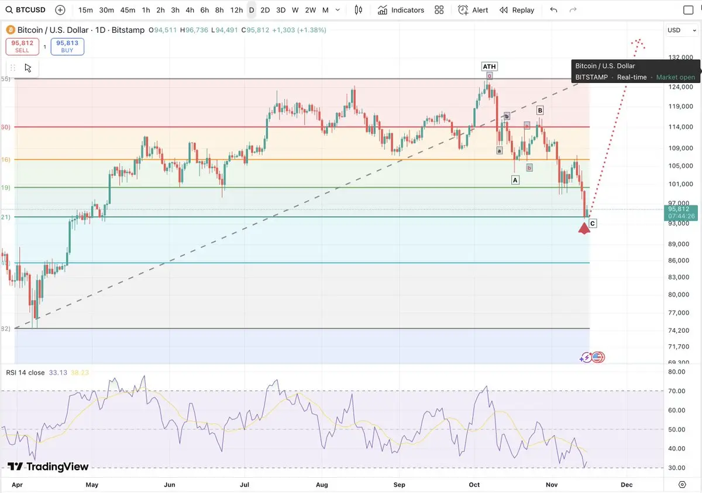Switch to the 2h timeframe

tap(160, 10)
